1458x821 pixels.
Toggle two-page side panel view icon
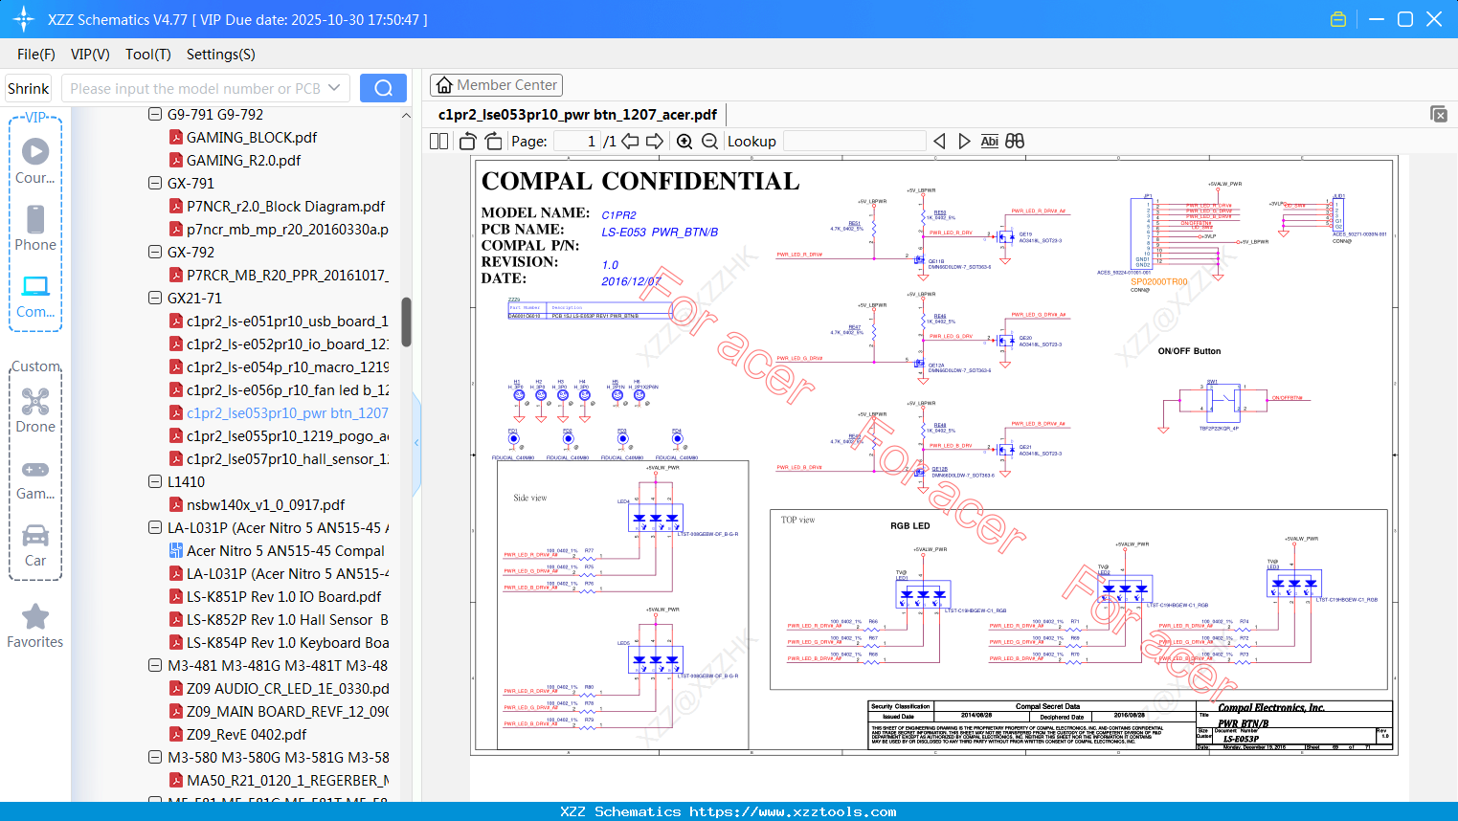point(439,141)
